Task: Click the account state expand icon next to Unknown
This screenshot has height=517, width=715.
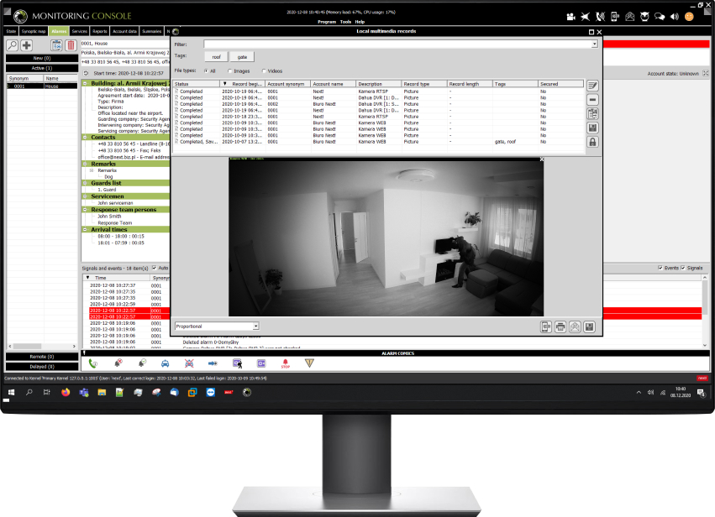Action: [706, 73]
